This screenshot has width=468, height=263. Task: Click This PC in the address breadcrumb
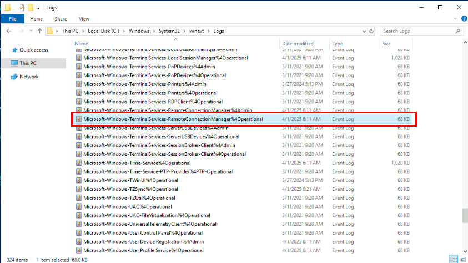(70, 31)
